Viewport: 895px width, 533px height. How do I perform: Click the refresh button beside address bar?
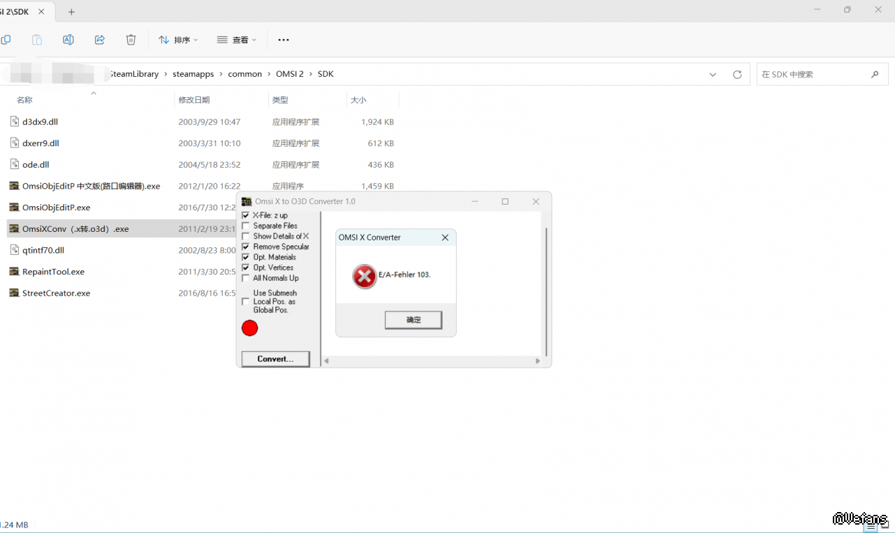pos(736,74)
